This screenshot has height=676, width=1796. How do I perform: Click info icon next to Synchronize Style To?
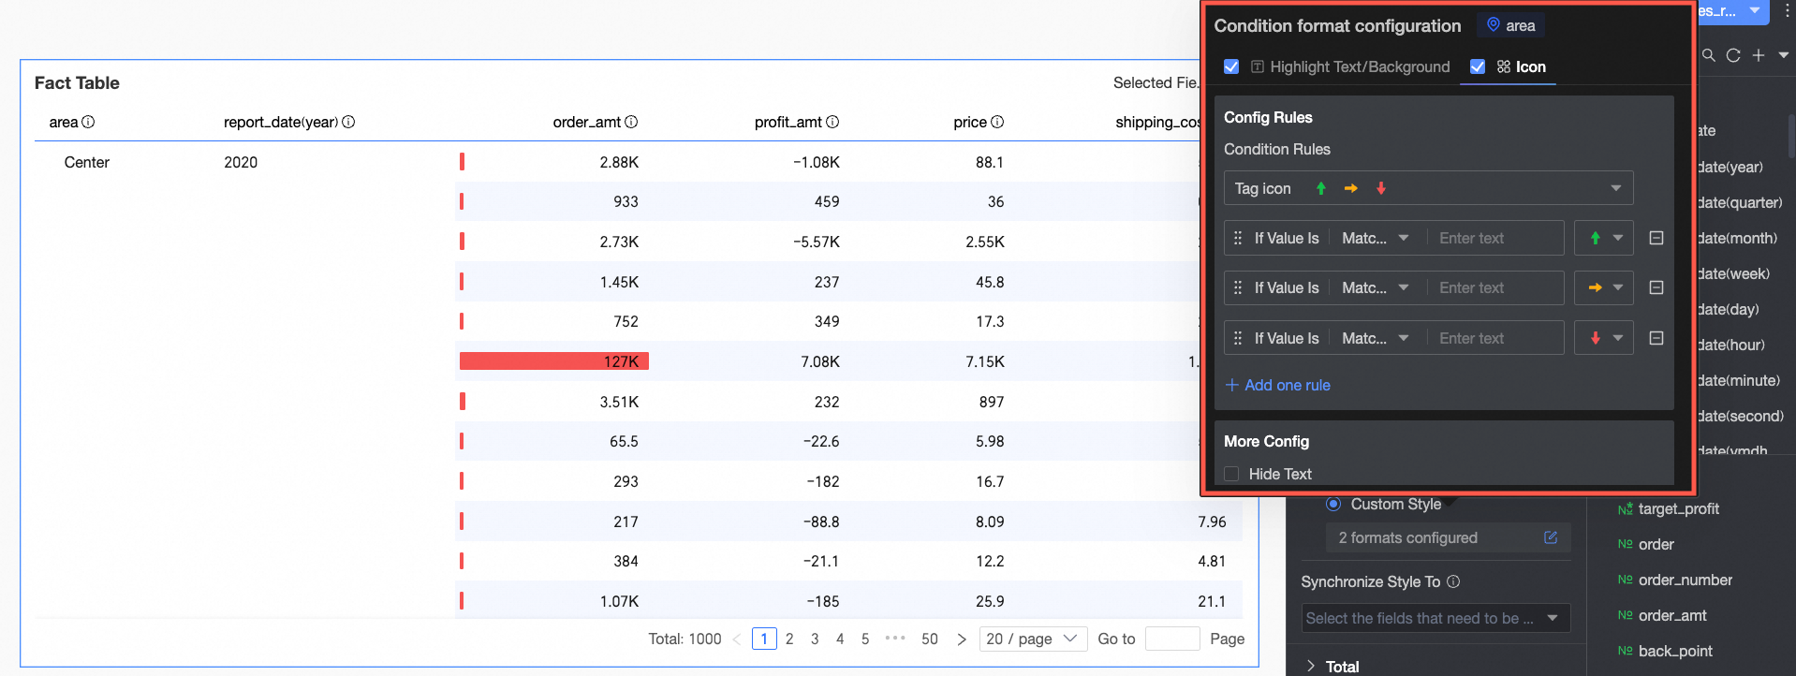tap(1453, 581)
